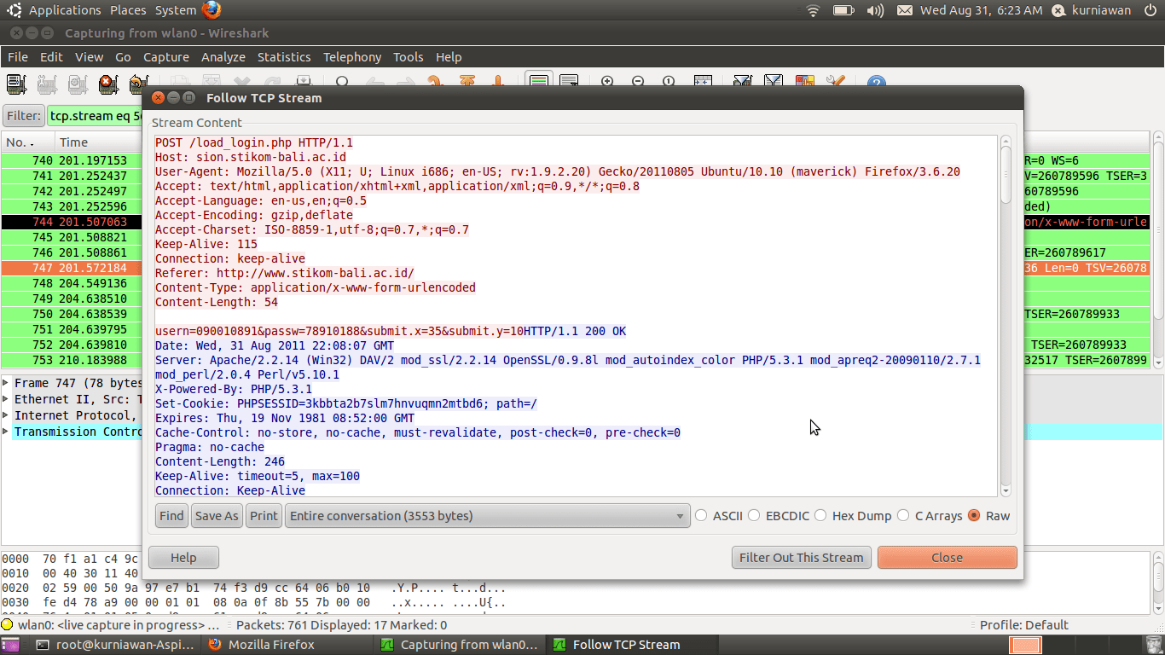
Task: Select the EBCDIC display format
Action: 780,516
